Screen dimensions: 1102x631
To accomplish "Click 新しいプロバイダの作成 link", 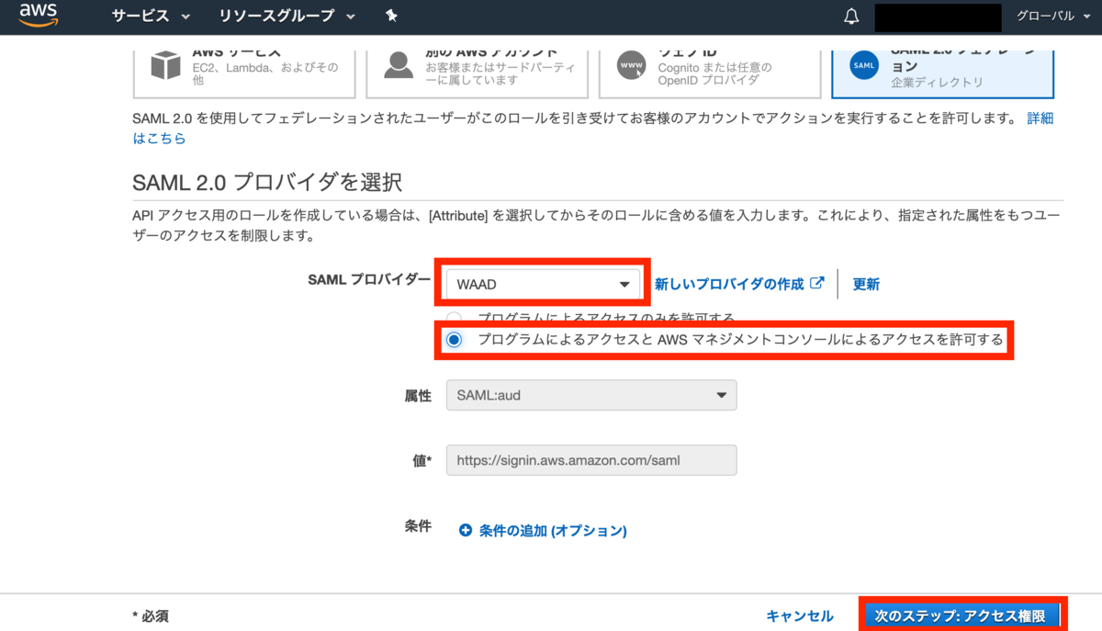I will pyautogui.click(x=729, y=284).
